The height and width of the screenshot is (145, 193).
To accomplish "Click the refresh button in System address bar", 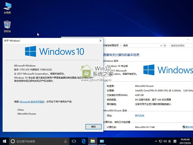I will [165, 46].
